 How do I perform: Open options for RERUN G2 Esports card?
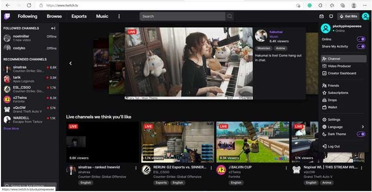tap(211, 168)
